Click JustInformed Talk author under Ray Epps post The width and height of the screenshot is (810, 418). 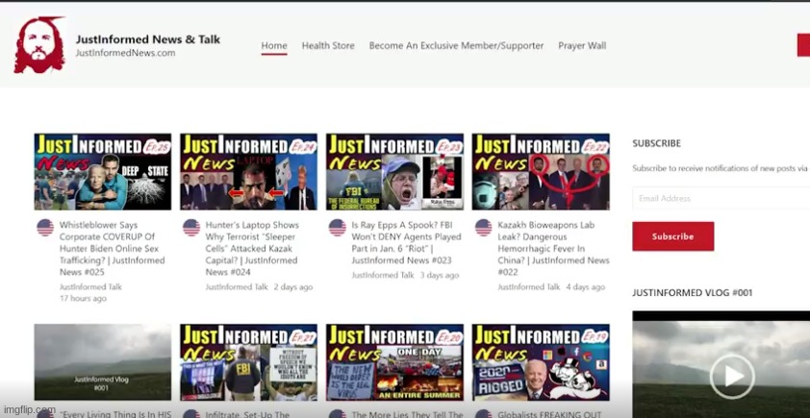click(x=383, y=275)
